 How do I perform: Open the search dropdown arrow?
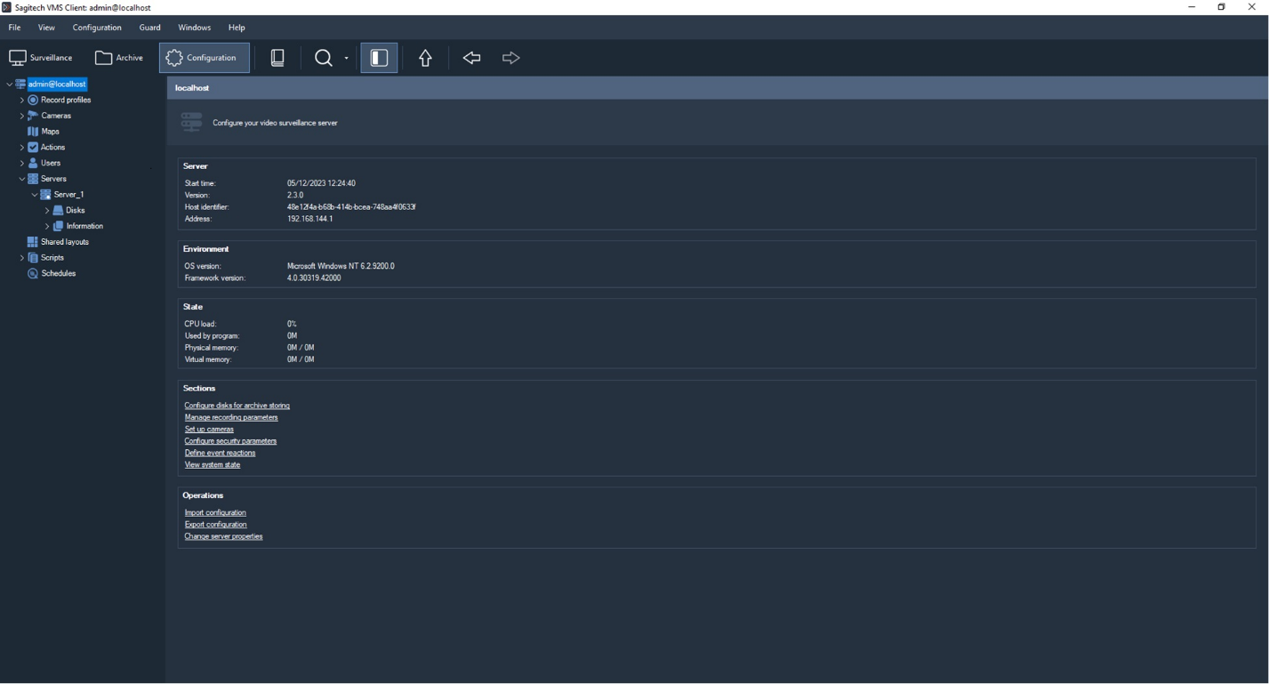pos(347,59)
